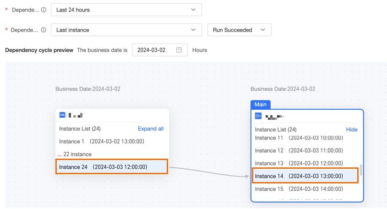Click the Sh shell node icon
The height and width of the screenshot is (209, 387).
click(258, 116)
